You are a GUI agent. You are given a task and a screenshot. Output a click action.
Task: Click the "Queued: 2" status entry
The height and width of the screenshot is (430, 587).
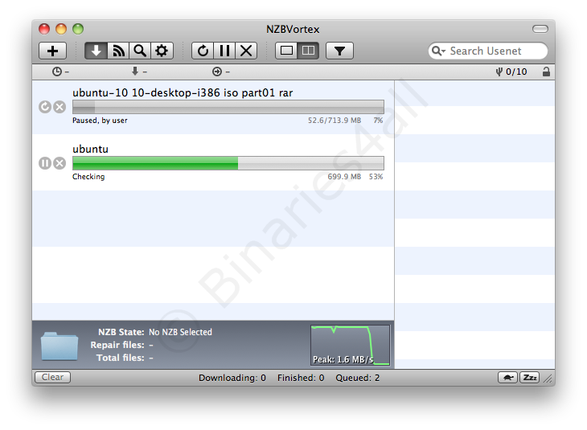tap(358, 378)
